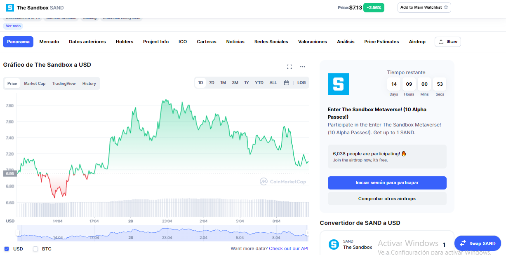
Task: Click the Share button
Action: (448, 42)
